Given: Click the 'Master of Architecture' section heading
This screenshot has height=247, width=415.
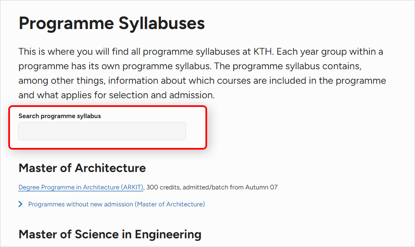Looking at the screenshot, I should coord(82,168).
